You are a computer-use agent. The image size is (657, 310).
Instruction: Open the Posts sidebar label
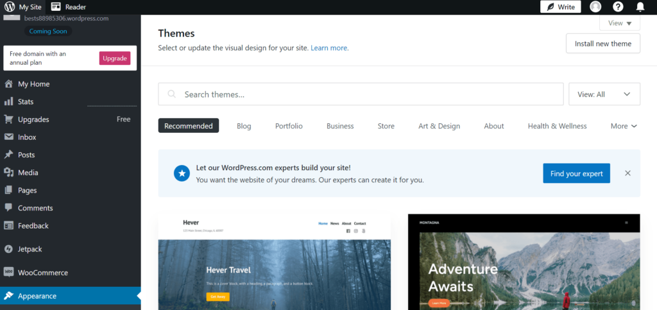[26, 155]
